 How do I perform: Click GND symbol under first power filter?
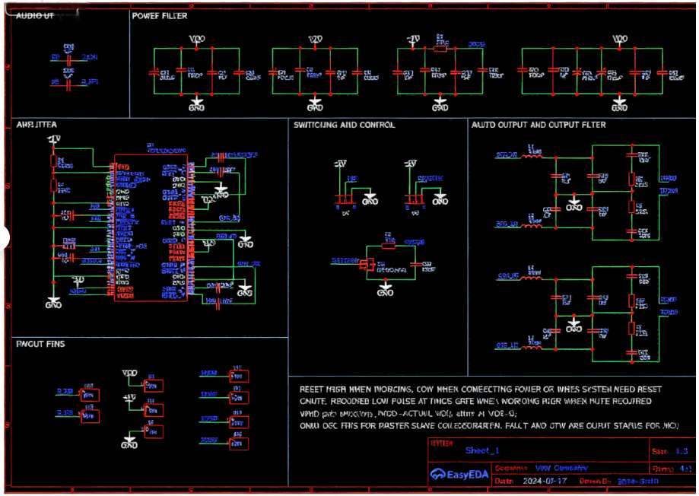[197, 102]
